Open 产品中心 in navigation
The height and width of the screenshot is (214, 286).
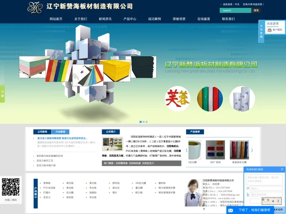(130, 19)
